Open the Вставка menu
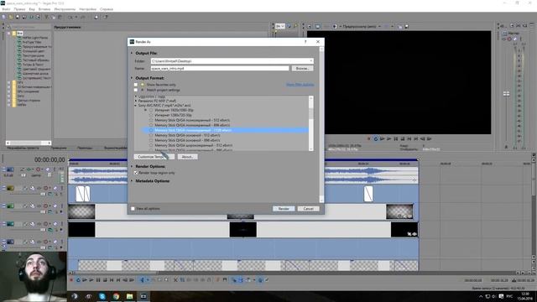The height and width of the screenshot is (302, 537). tap(44, 9)
